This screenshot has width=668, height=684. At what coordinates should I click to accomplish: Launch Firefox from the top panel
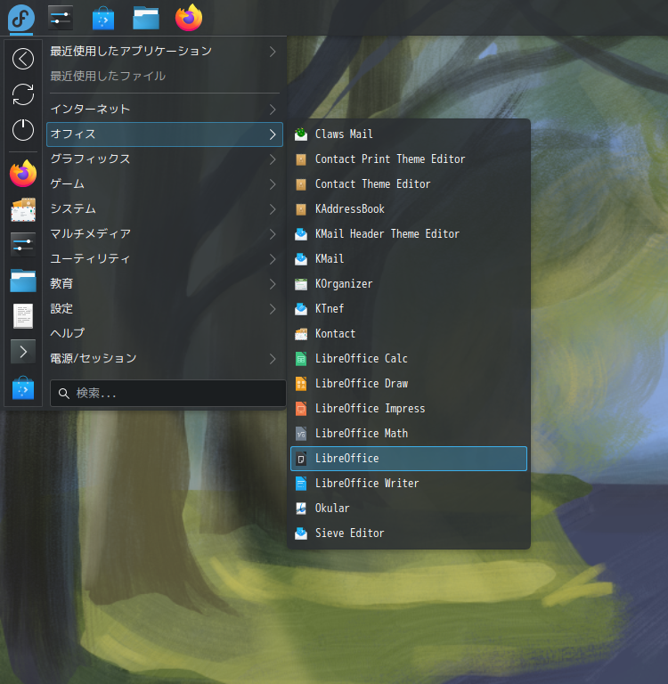click(x=189, y=18)
